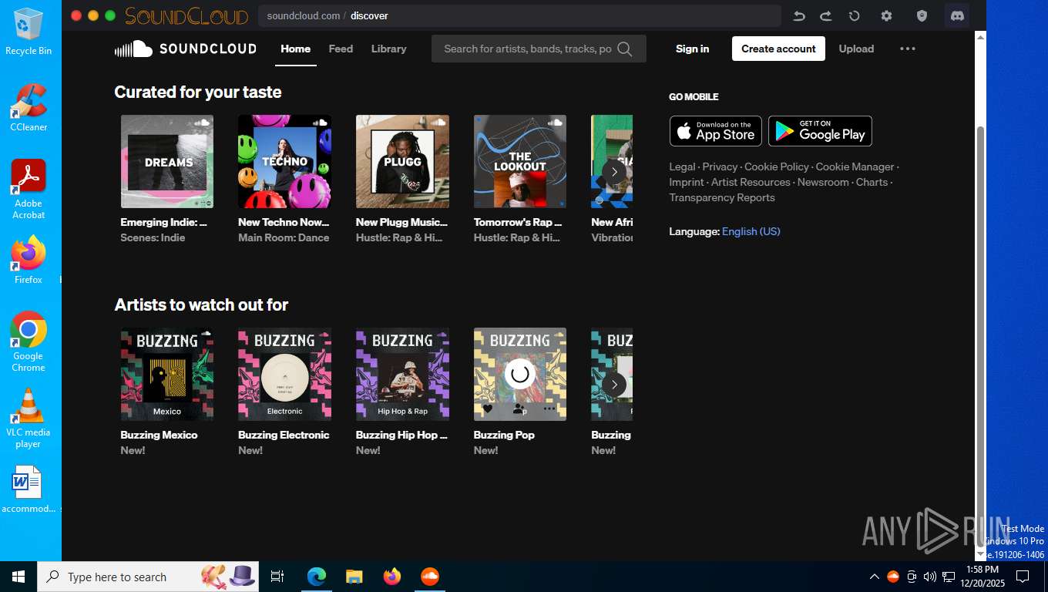Open File Explorer from taskbar
The width and height of the screenshot is (1048, 592).
tap(354, 577)
